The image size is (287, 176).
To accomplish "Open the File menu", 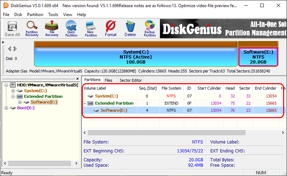I will coord(6,15).
